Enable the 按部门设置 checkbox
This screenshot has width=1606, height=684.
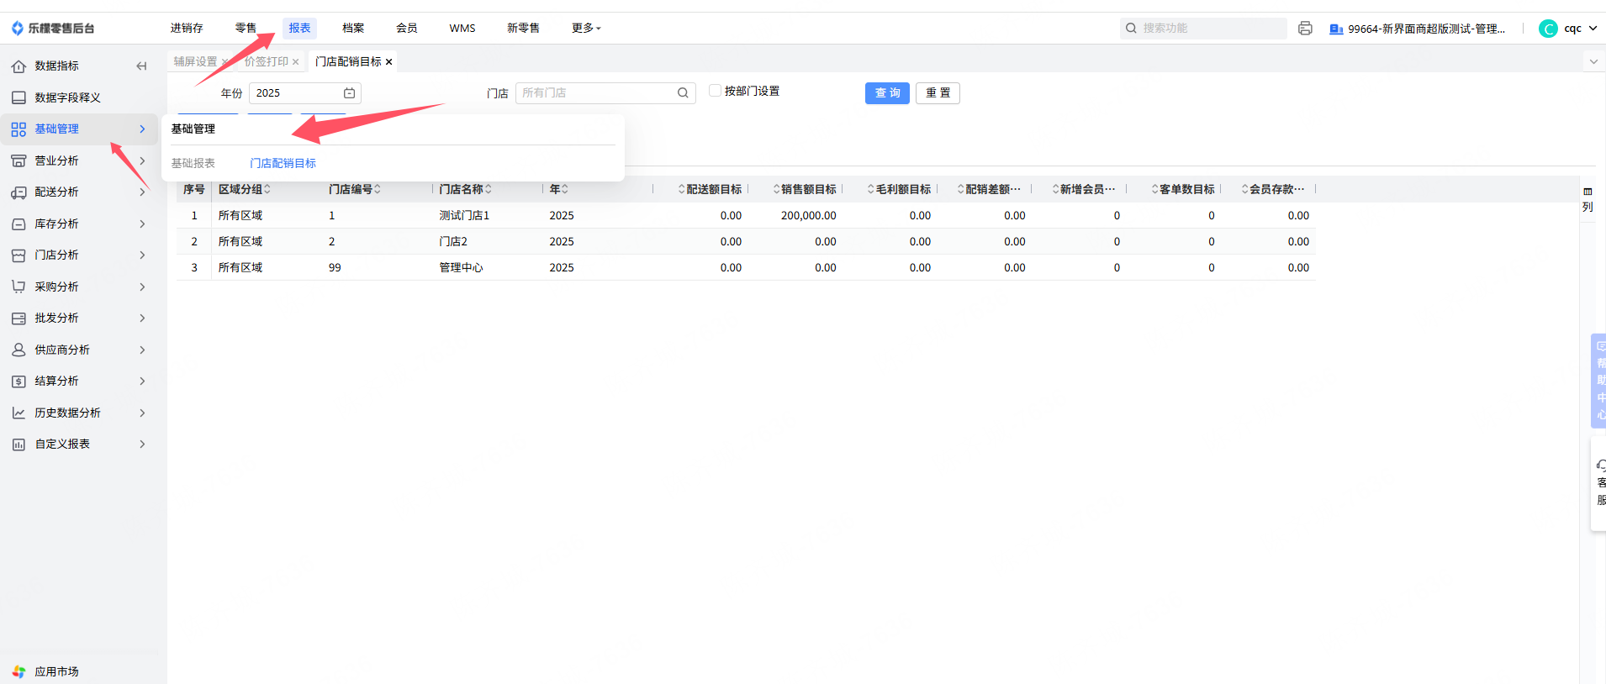pyautogui.click(x=715, y=91)
